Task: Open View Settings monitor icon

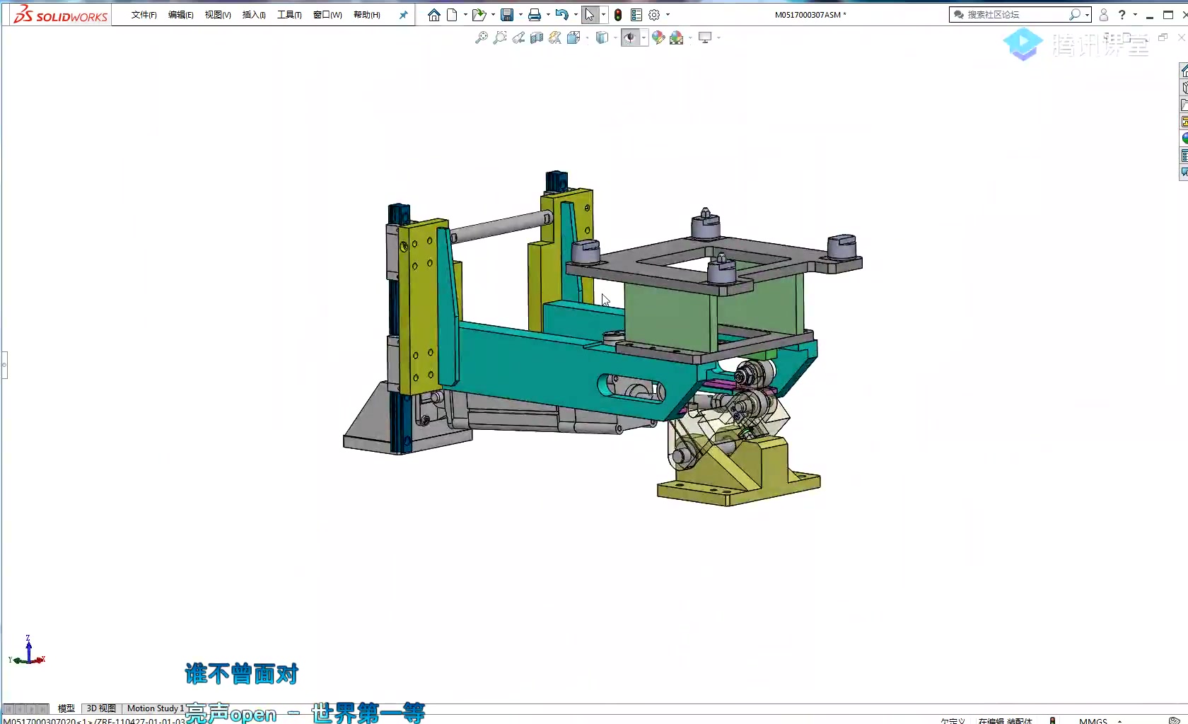Action: click(x=705, y=37)
